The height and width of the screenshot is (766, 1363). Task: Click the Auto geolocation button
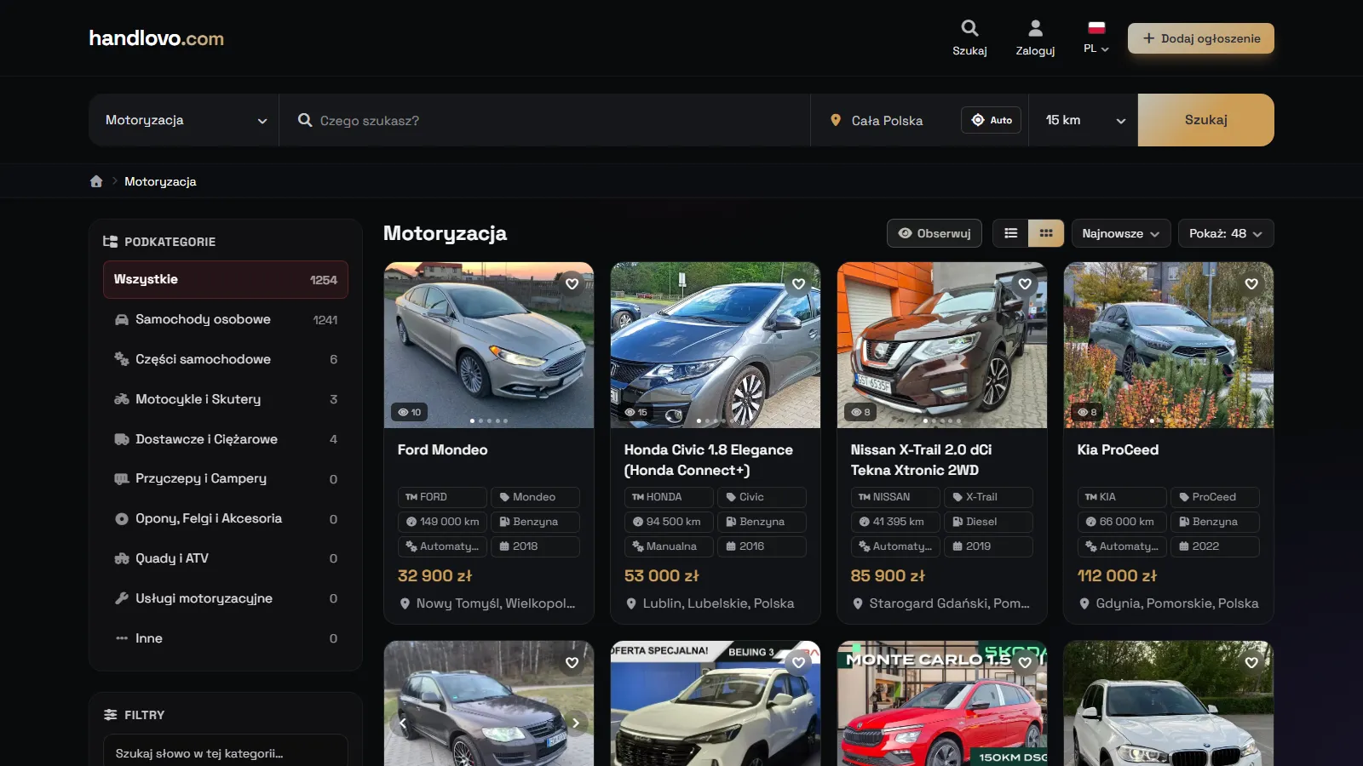991,120
